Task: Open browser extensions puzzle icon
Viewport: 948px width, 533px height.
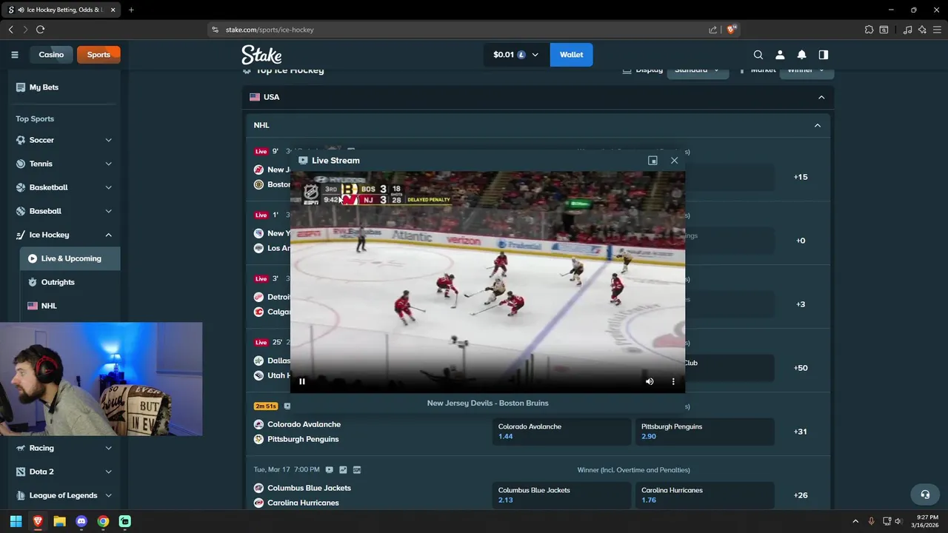Action: click(x=869, y=30)
